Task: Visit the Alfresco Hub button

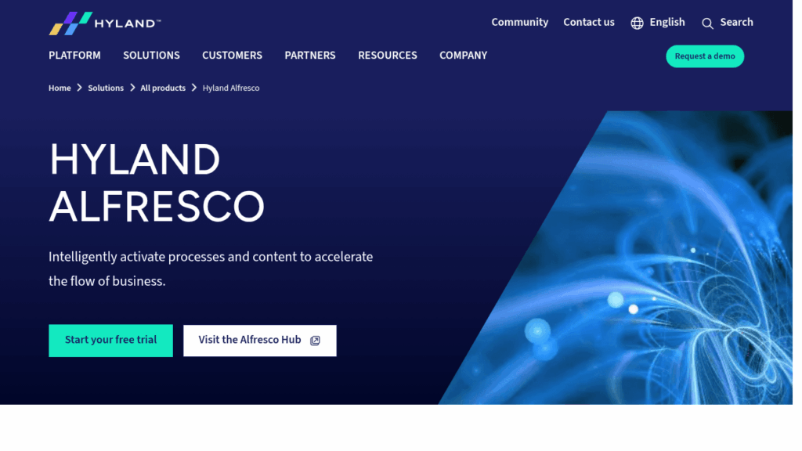Action: tap(260, 341)
